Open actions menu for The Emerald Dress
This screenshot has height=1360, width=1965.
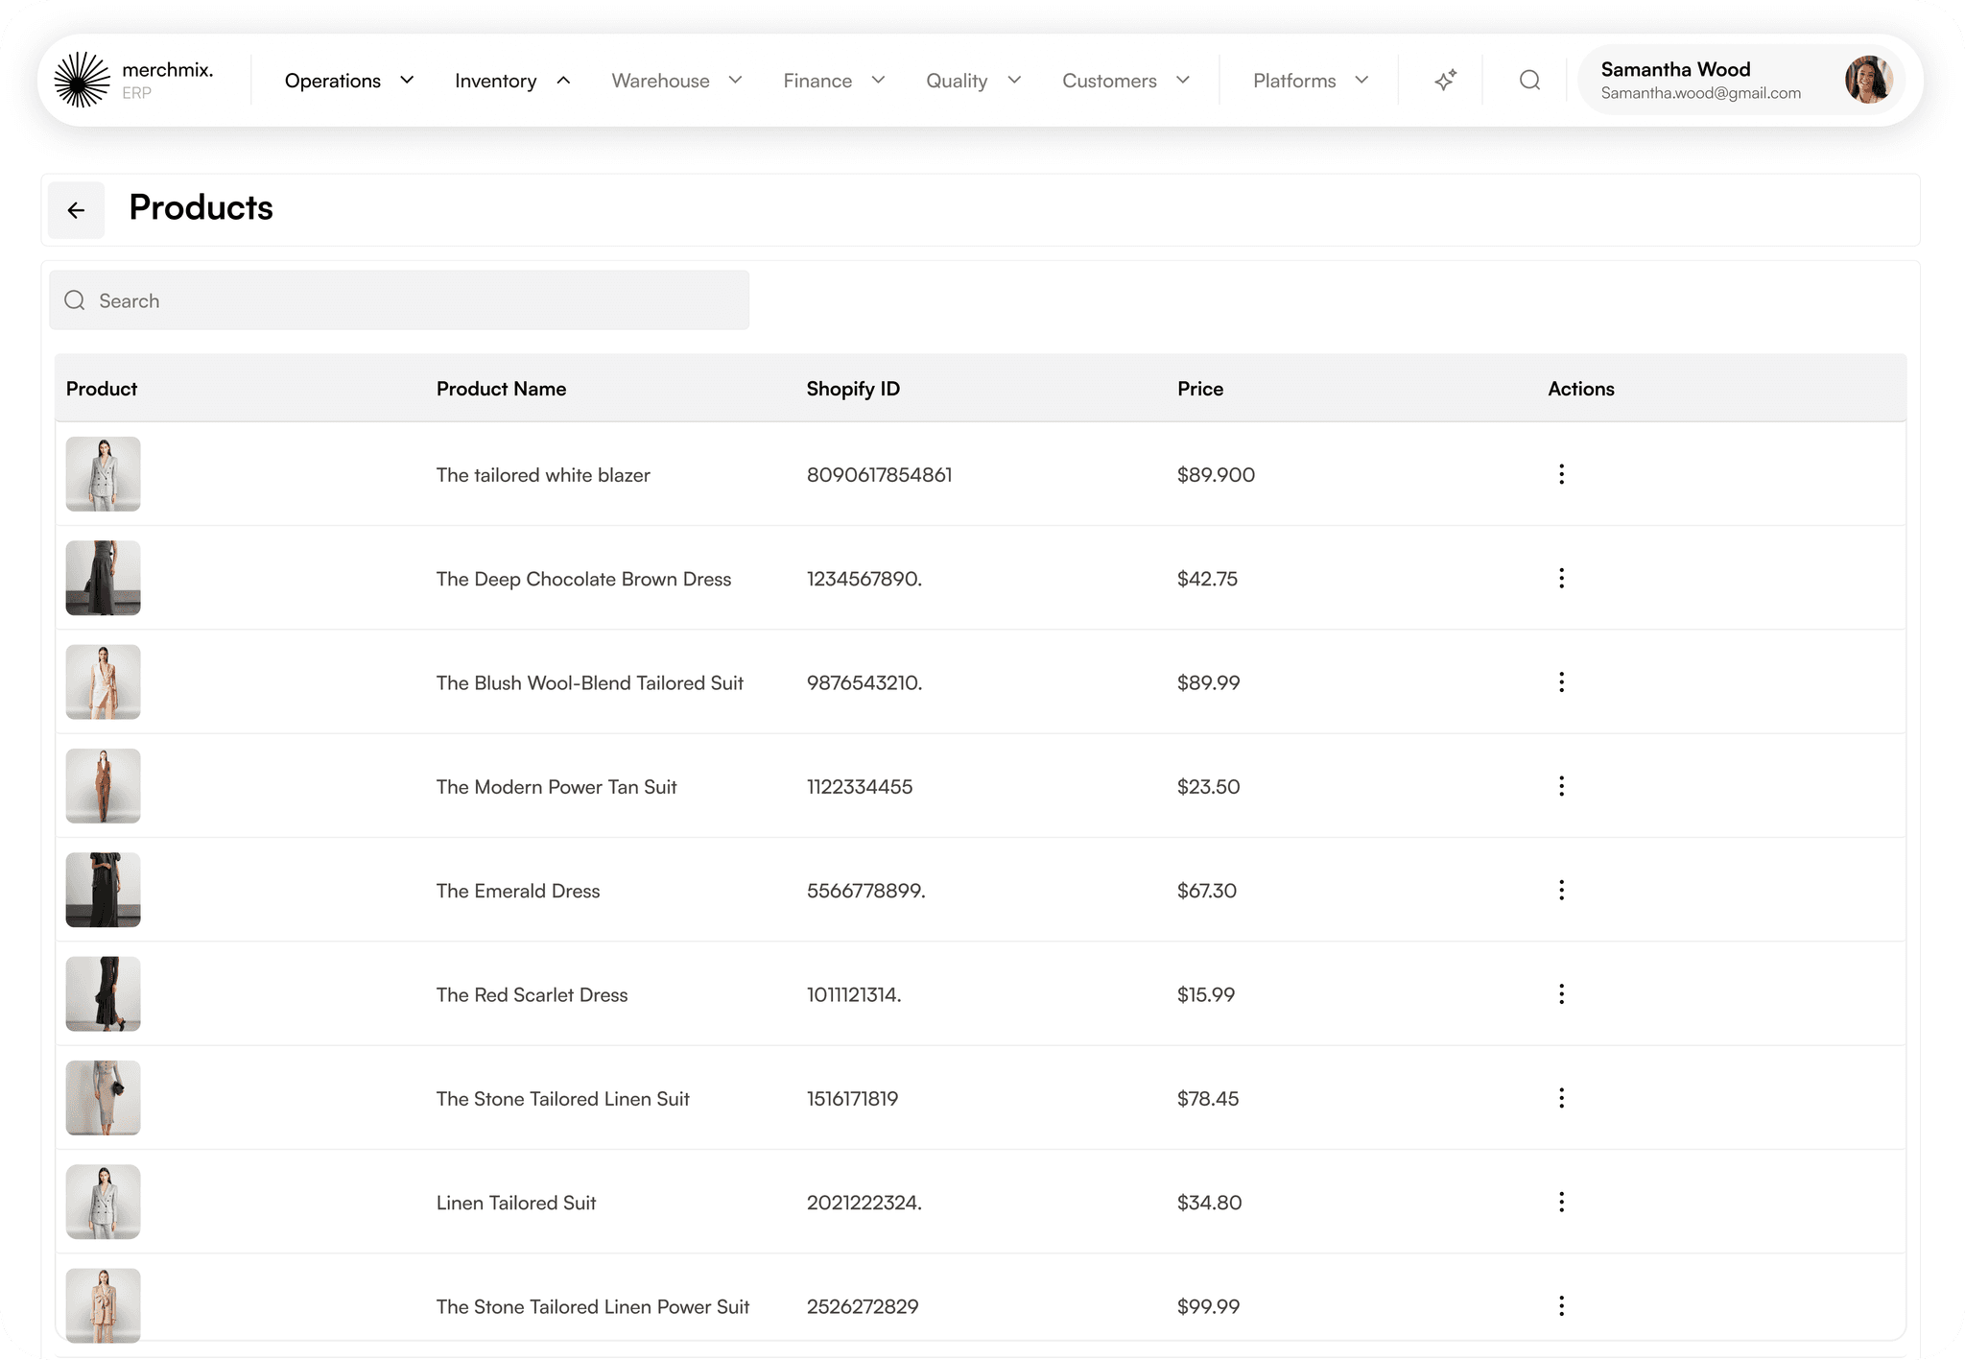[1561, 891]
